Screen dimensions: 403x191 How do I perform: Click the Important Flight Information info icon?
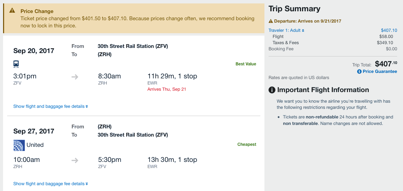pos(272,90)
